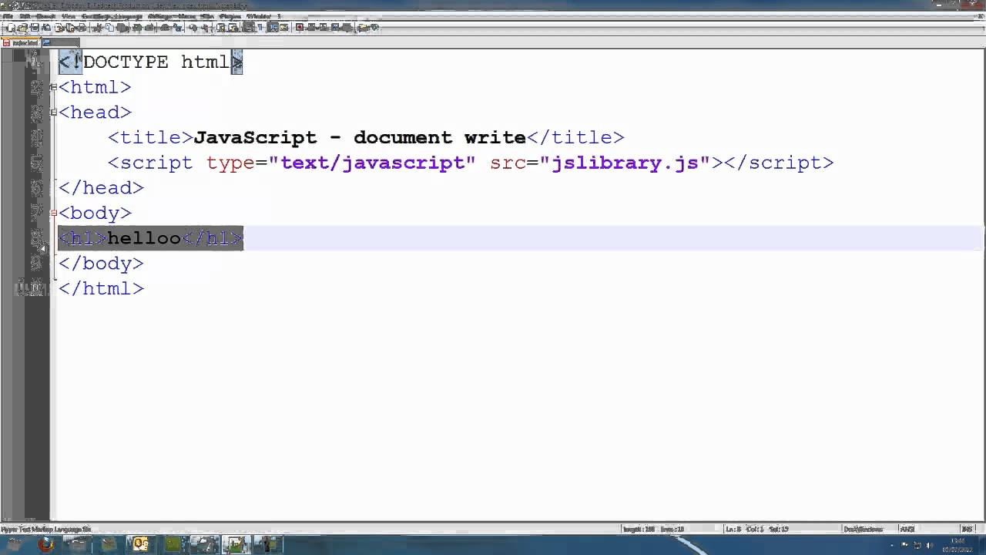Click the closing </body> tag line
Screen dimensions: 986x555
click(101, 263)
